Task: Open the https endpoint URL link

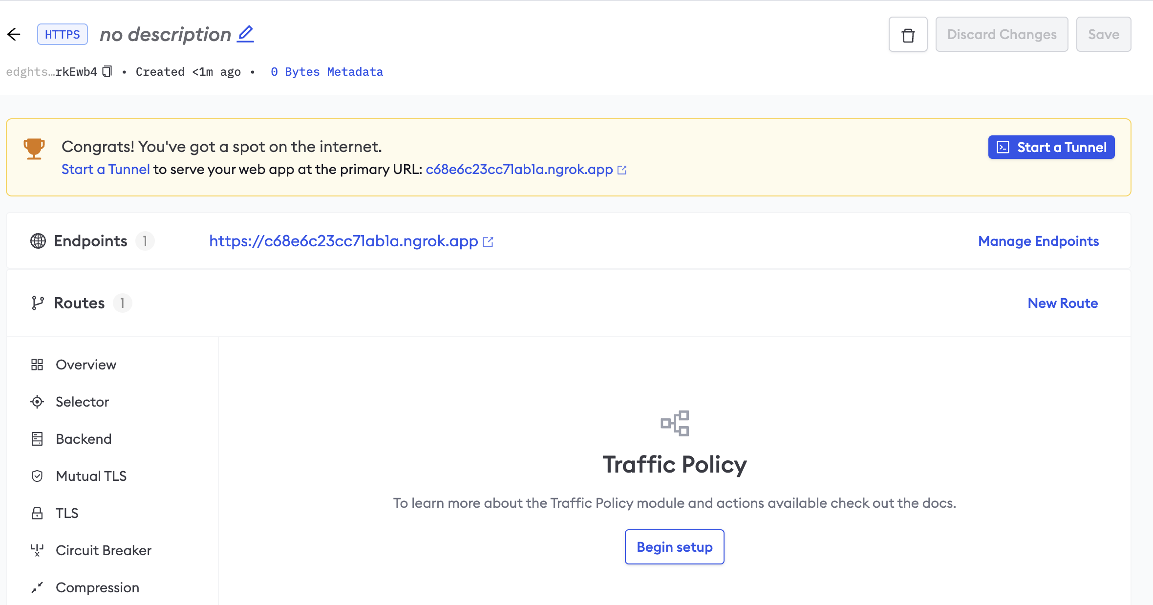Action: [x=343, y=241]
